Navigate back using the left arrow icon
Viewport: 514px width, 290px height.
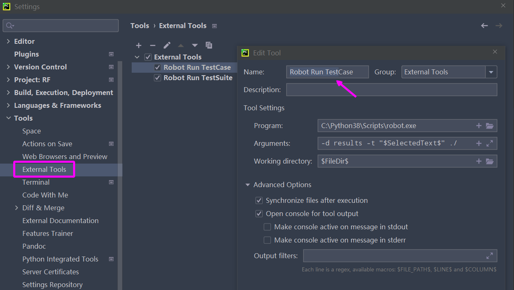click(484, 25)
